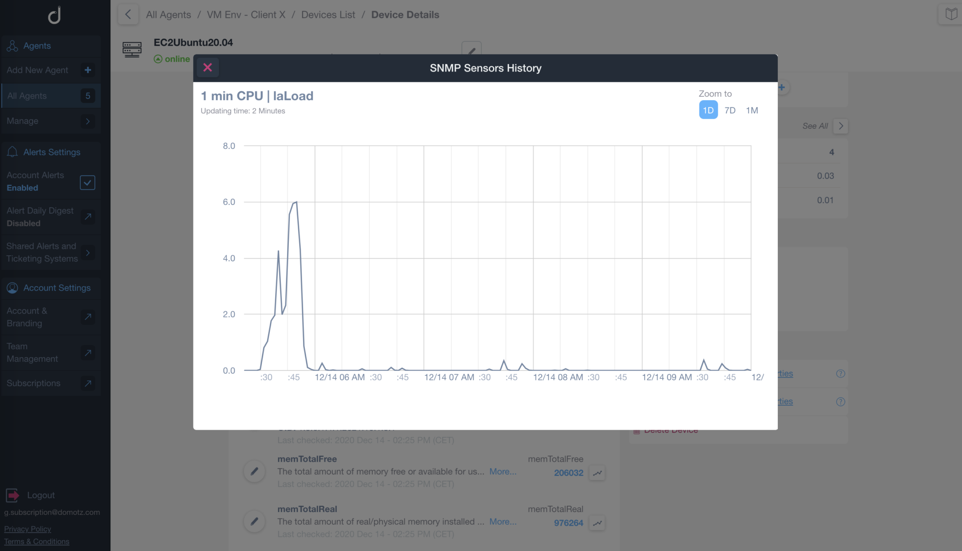
Task: Expand Shared Alerts and Ticketing Systems
Action: coord(88,252)
